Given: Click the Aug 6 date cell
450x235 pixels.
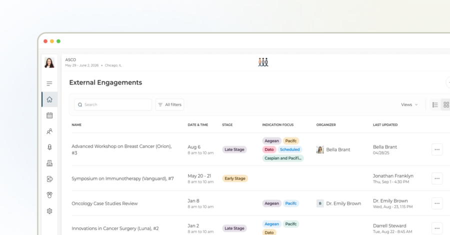Looking at the screenshot, I should tap(200, 149).
